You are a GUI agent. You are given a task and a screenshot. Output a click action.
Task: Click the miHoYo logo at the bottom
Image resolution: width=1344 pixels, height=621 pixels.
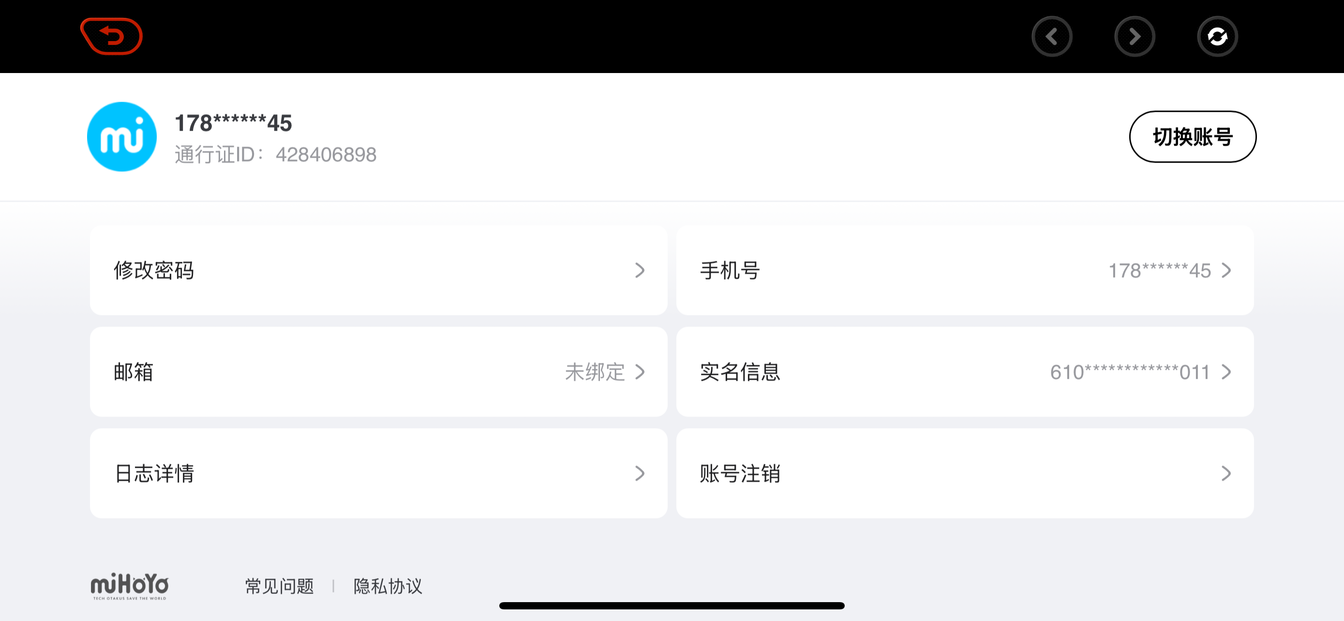pos(129,586)
